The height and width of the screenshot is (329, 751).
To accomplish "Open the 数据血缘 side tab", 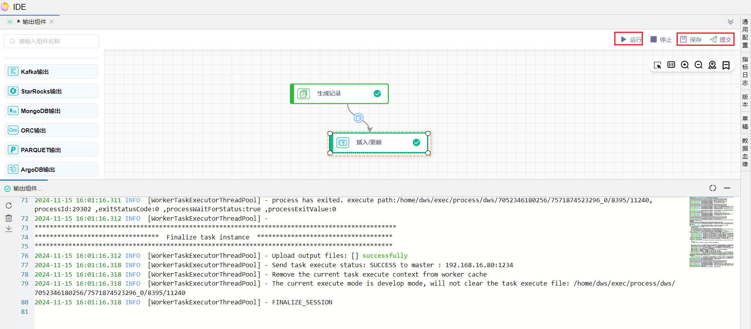I will pos(745,152).
